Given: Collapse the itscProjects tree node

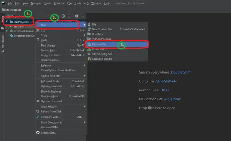Looking at the screenshot, I should pos(7,22).
